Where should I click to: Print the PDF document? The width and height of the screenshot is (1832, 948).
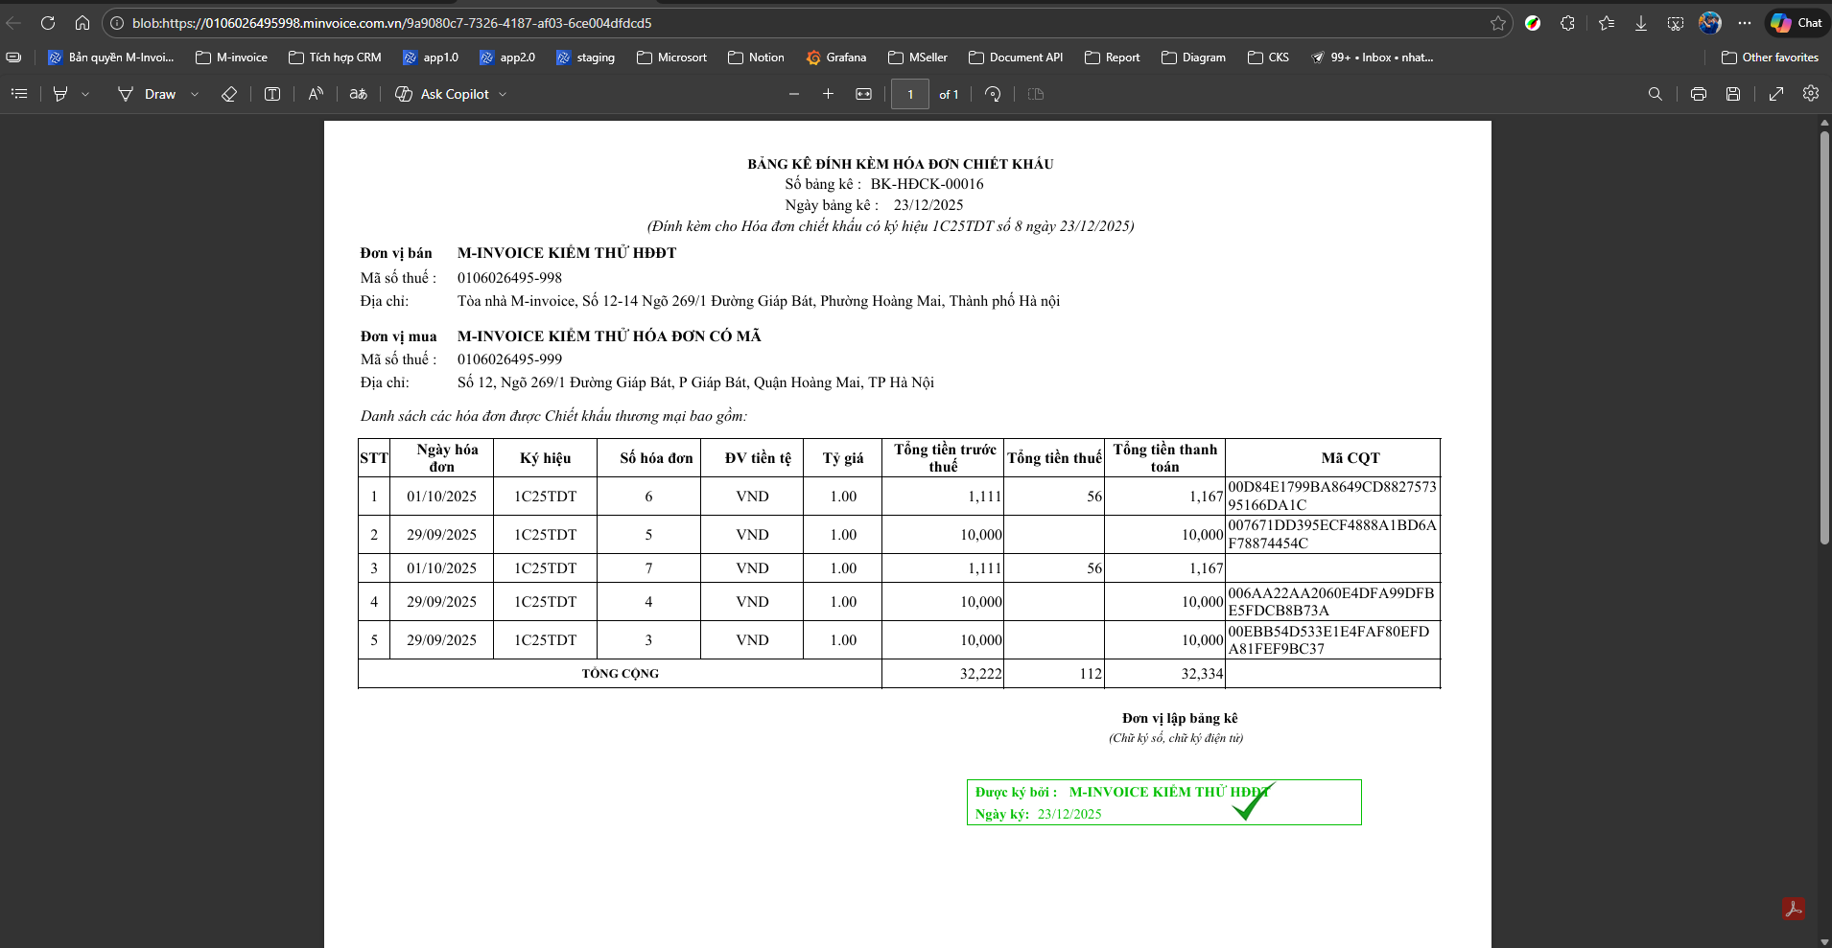(1698, 94)
